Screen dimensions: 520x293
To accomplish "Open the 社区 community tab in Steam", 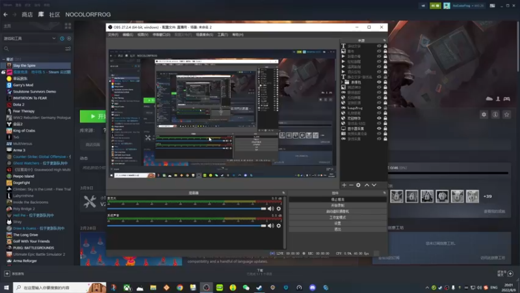I will tap(55, 14).
